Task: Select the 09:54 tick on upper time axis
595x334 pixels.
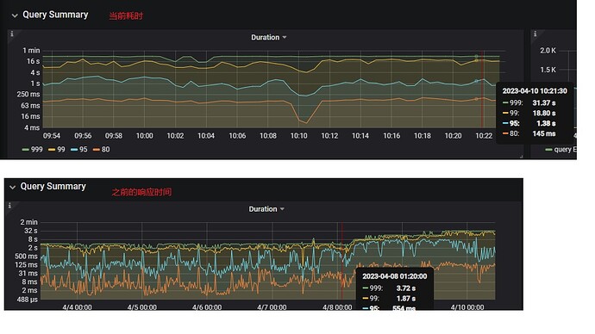Action: coord(52,135)
